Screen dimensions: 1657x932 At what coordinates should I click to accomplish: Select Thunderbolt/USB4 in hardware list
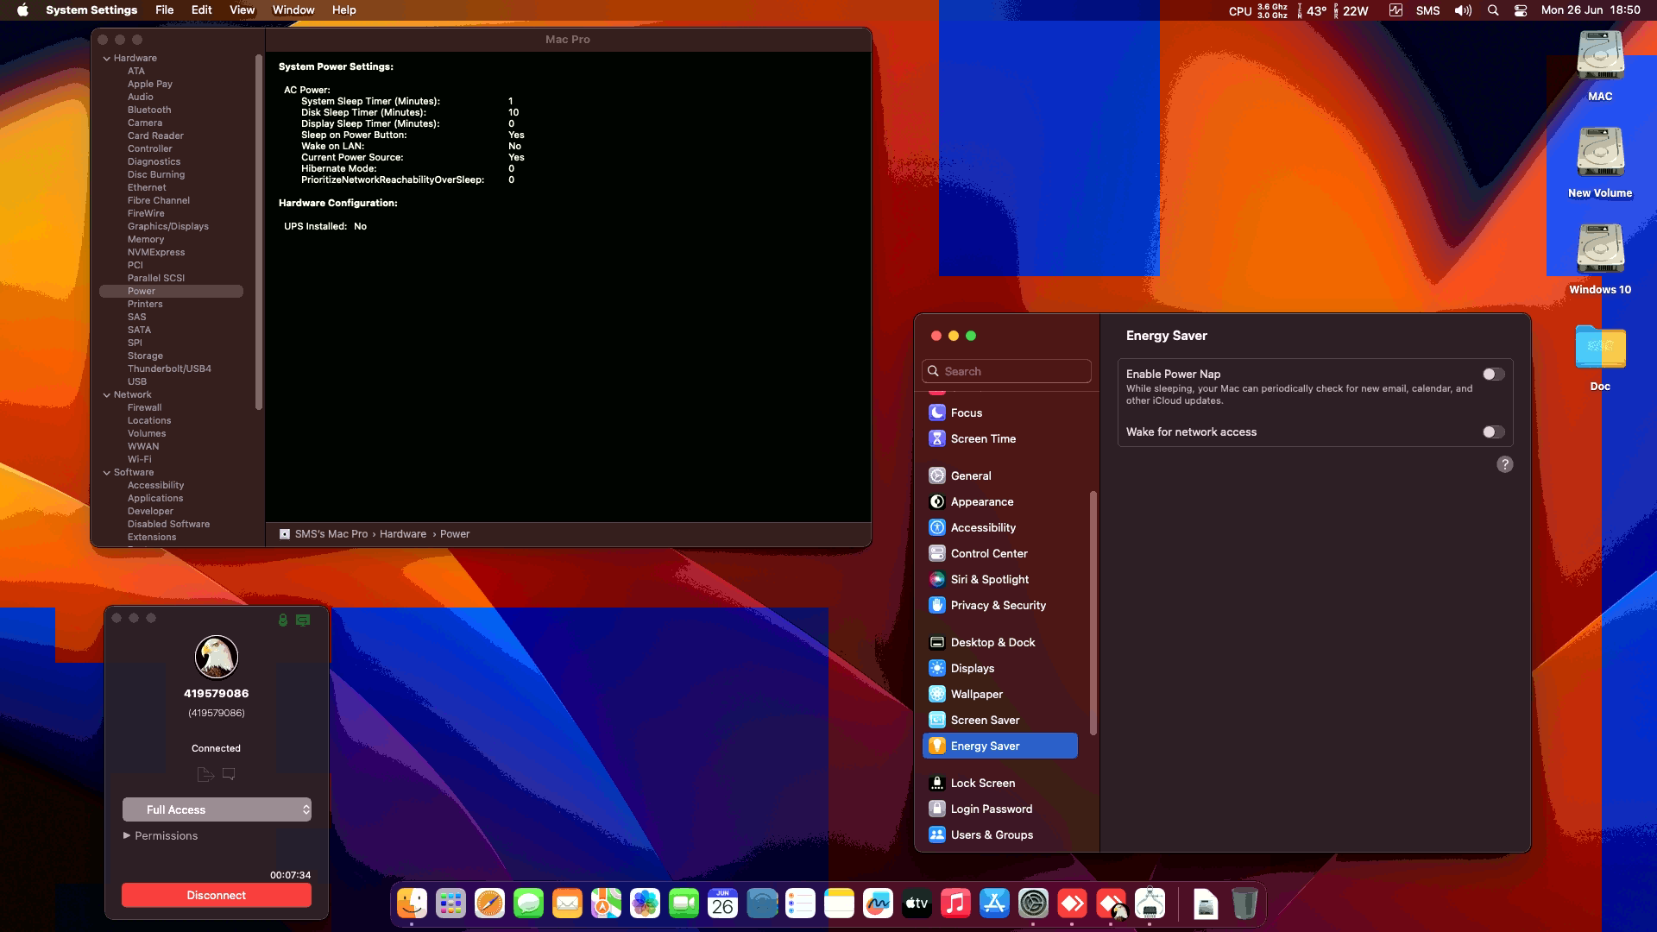169,368
